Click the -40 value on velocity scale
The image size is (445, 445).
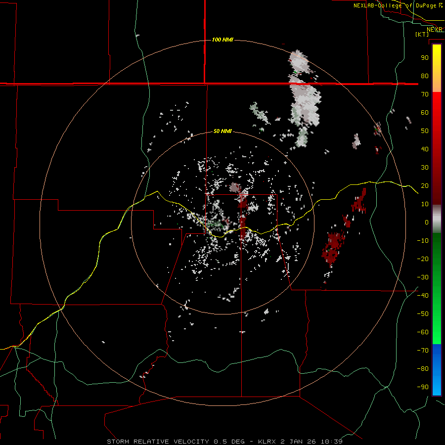[423, 296]
